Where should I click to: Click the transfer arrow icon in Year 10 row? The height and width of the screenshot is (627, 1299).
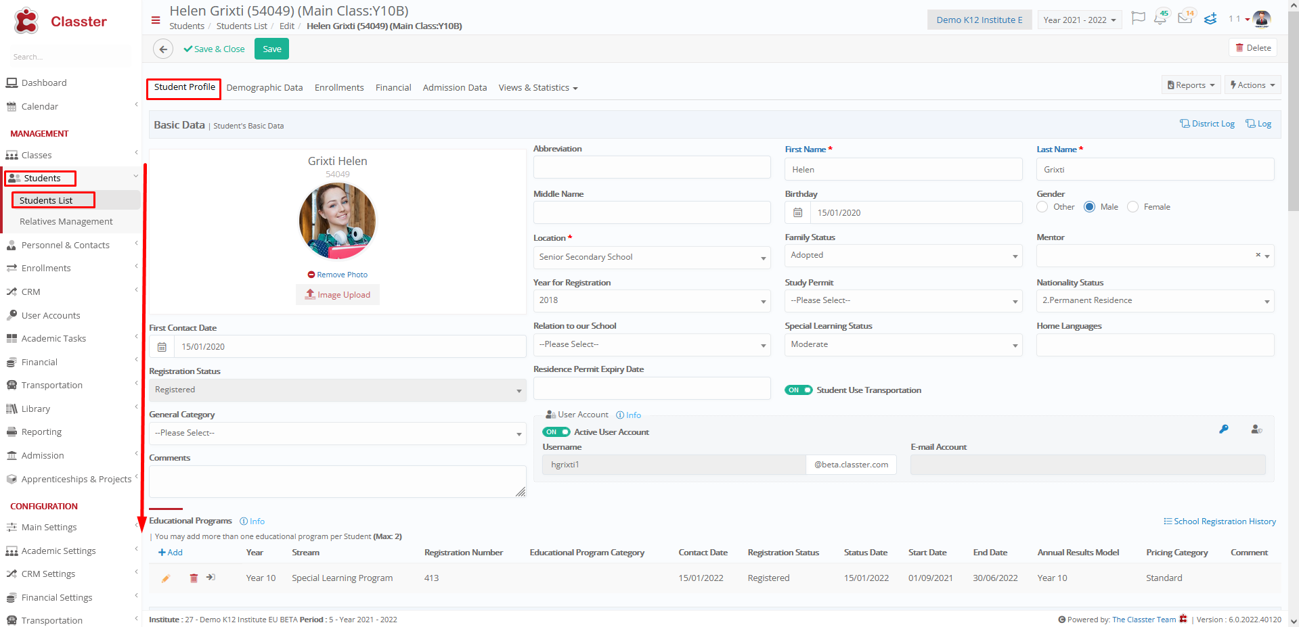pos(211,578)
